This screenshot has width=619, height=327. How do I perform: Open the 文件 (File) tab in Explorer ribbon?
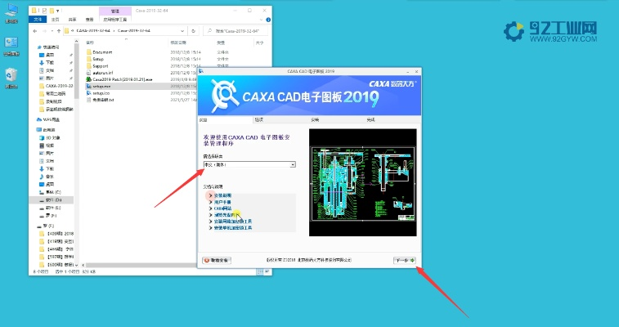[x=38, y=20]
